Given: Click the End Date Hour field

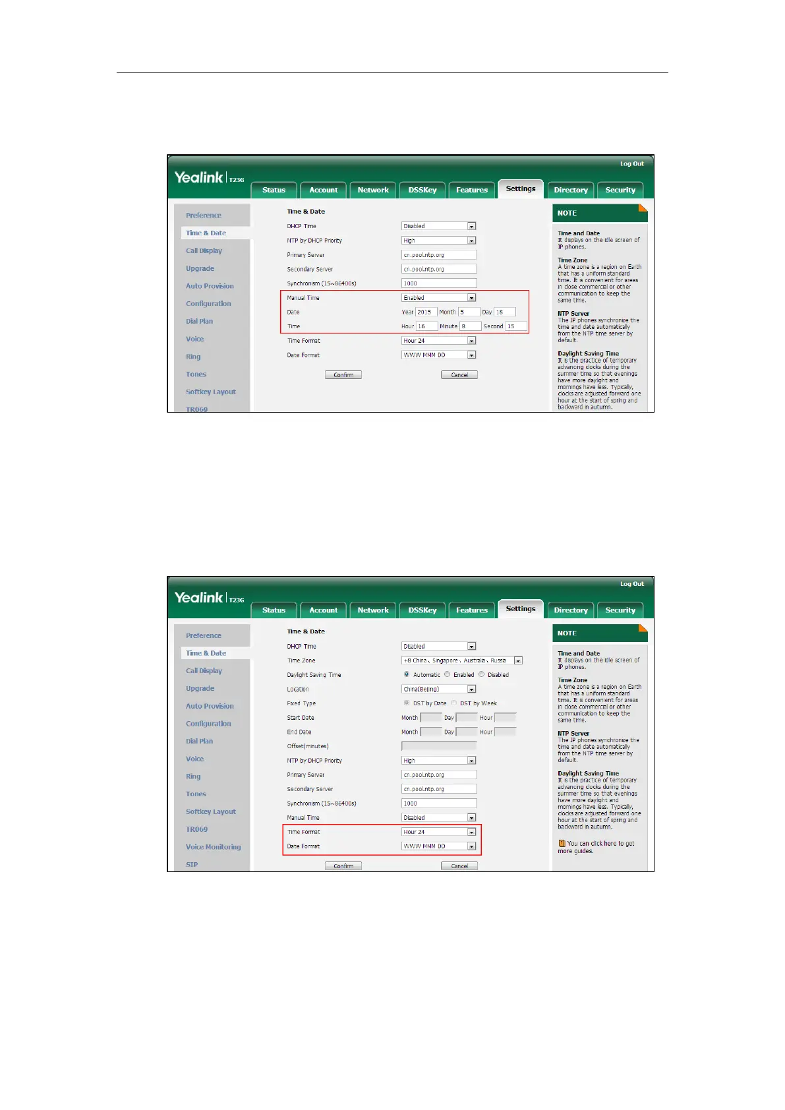Looking at the screenshot, I should point(506,732).
